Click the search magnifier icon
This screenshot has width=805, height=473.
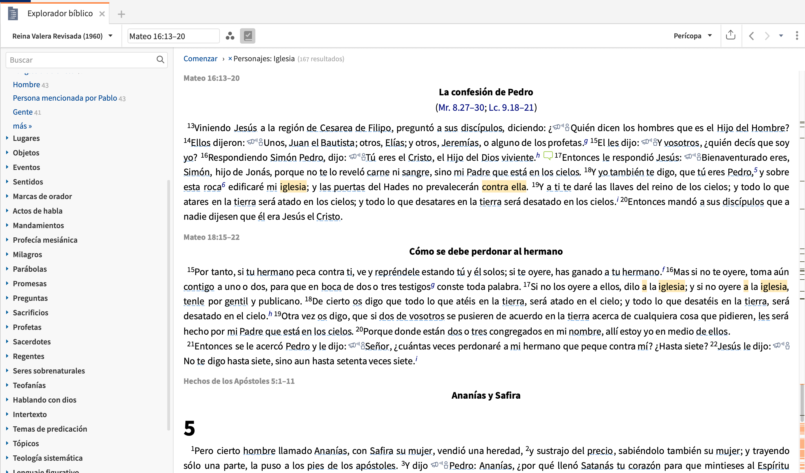coord(160,60)
